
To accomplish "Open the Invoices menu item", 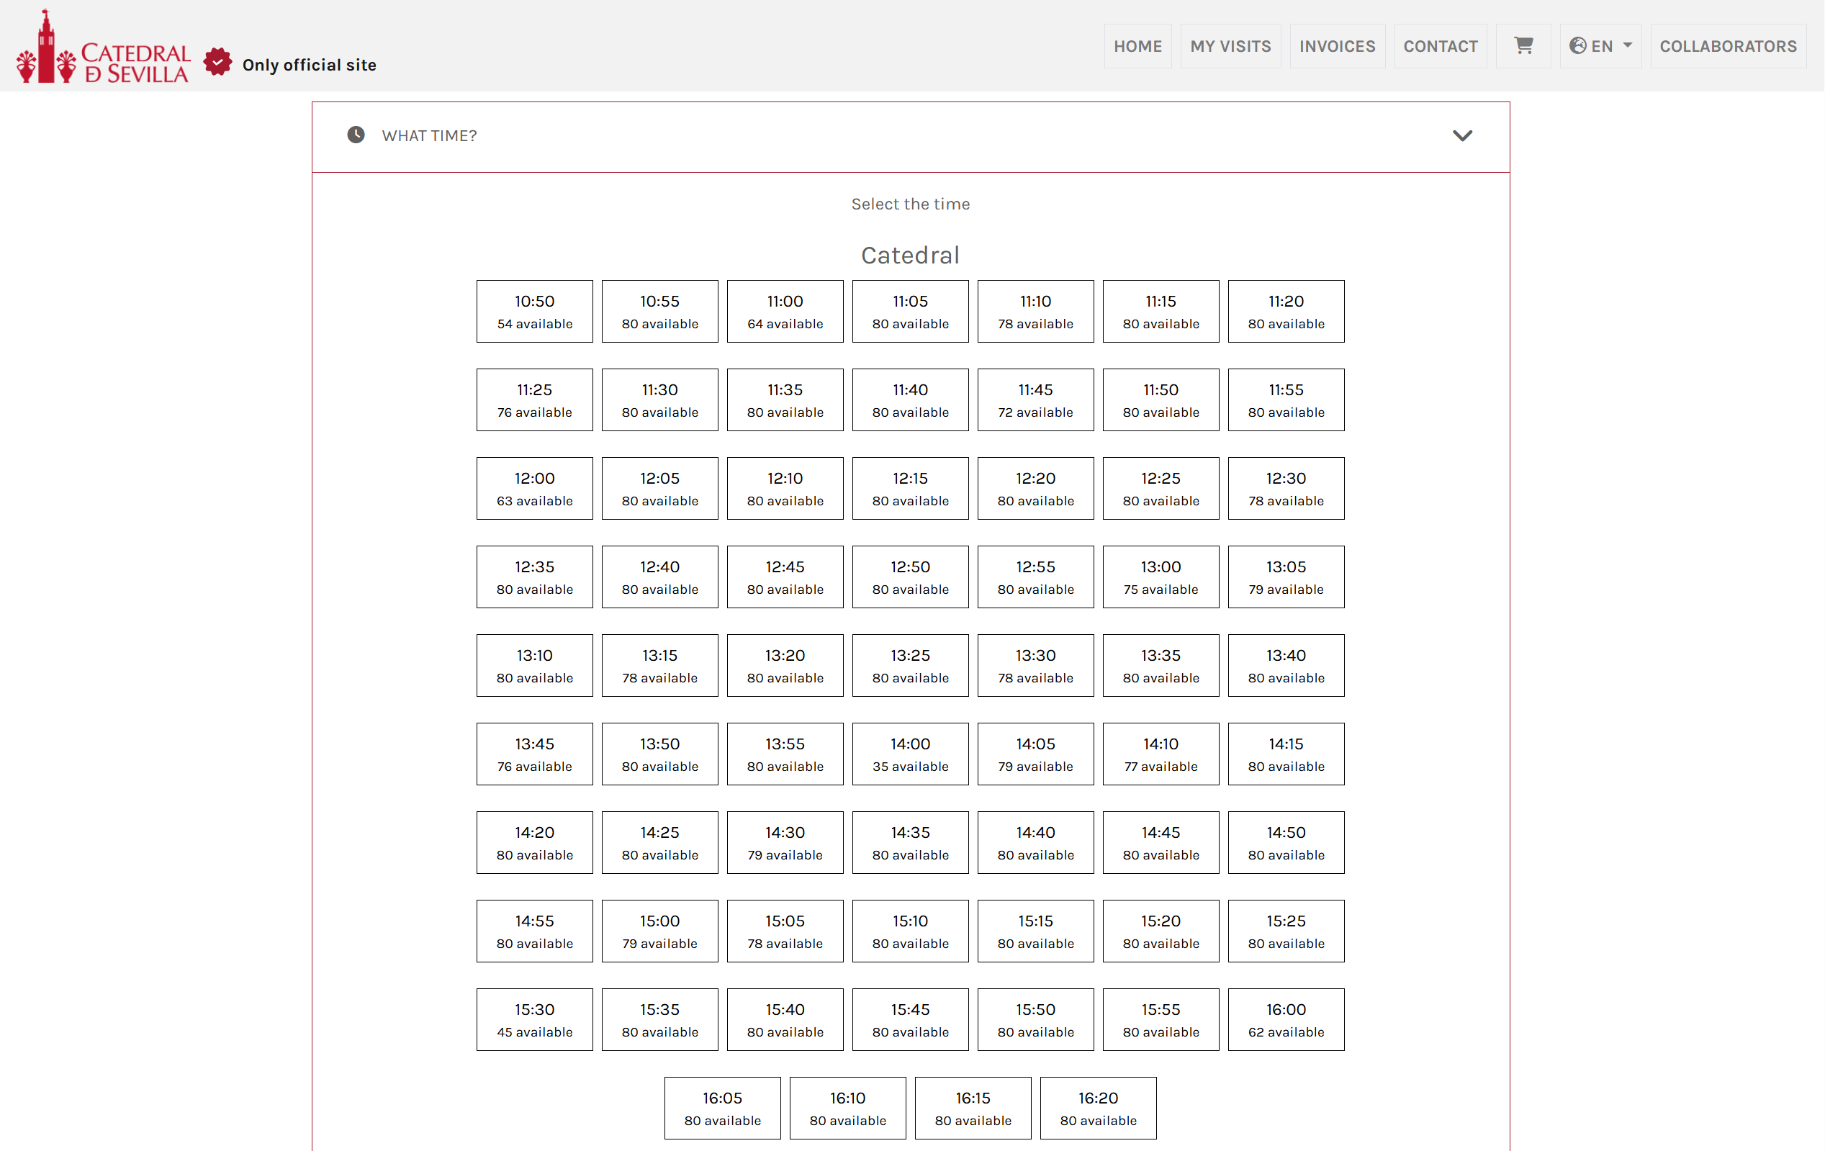I will (1337, 46).
